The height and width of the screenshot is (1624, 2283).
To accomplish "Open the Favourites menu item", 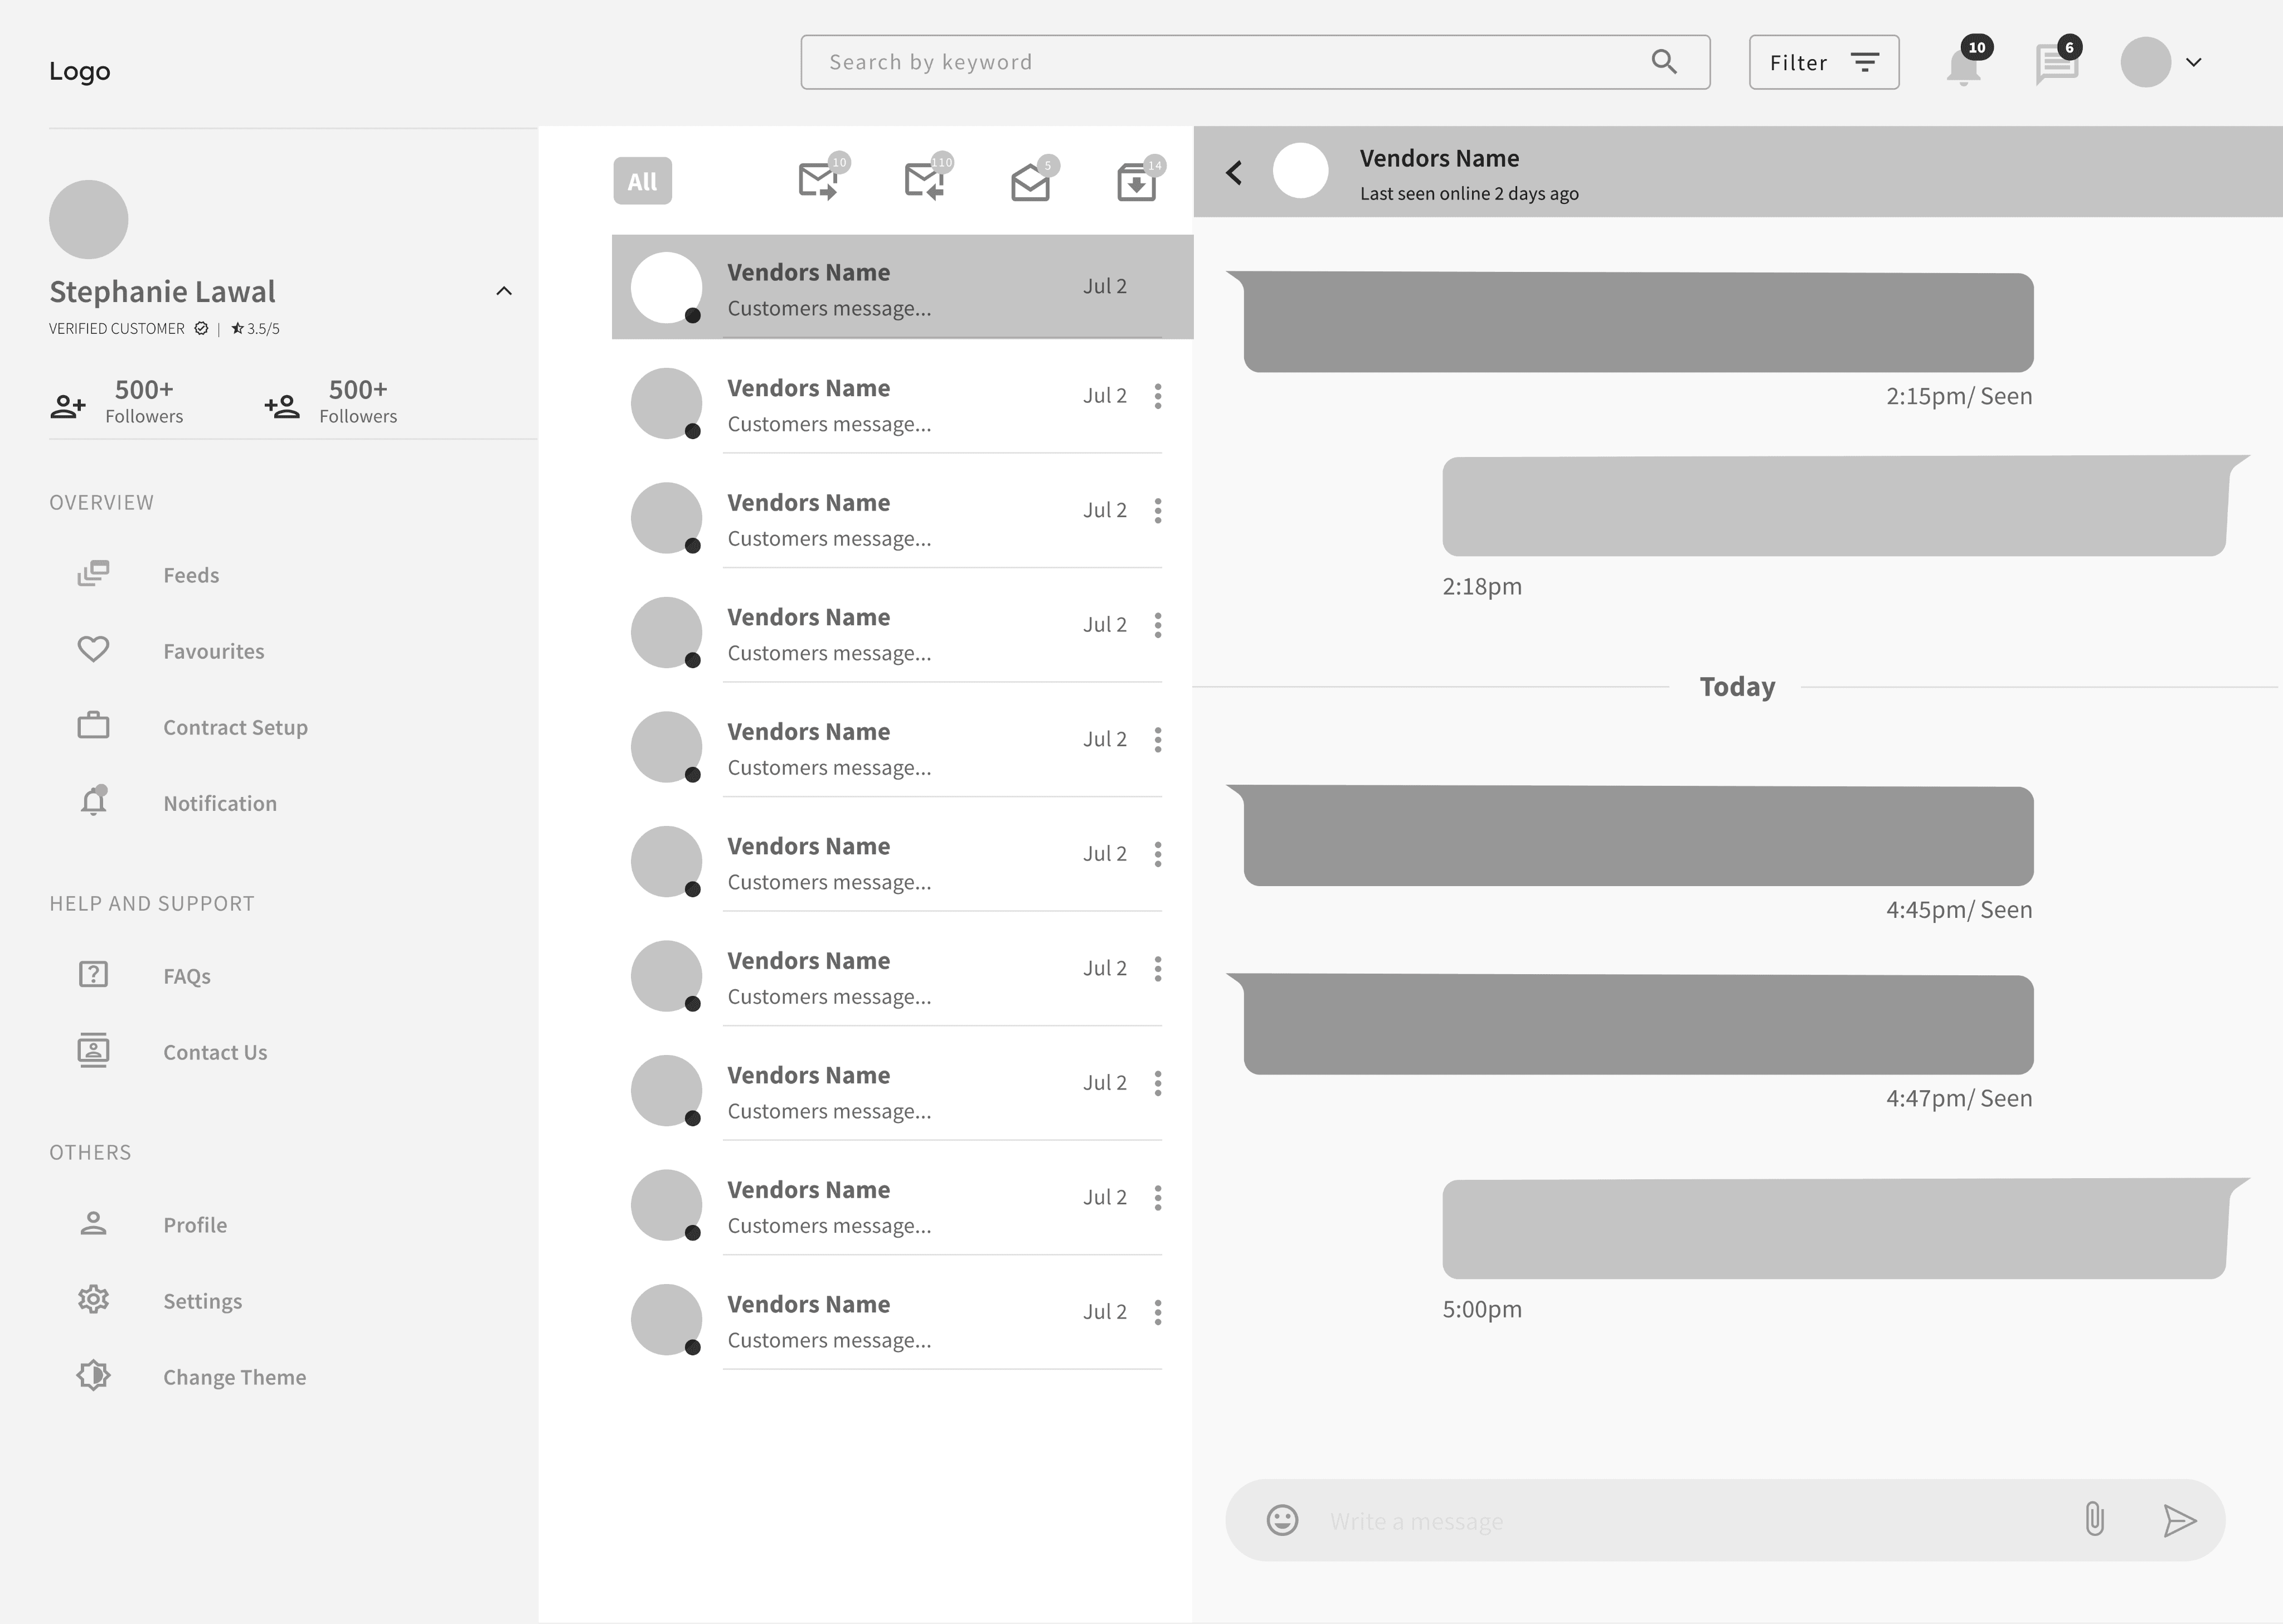I will 213,651.
